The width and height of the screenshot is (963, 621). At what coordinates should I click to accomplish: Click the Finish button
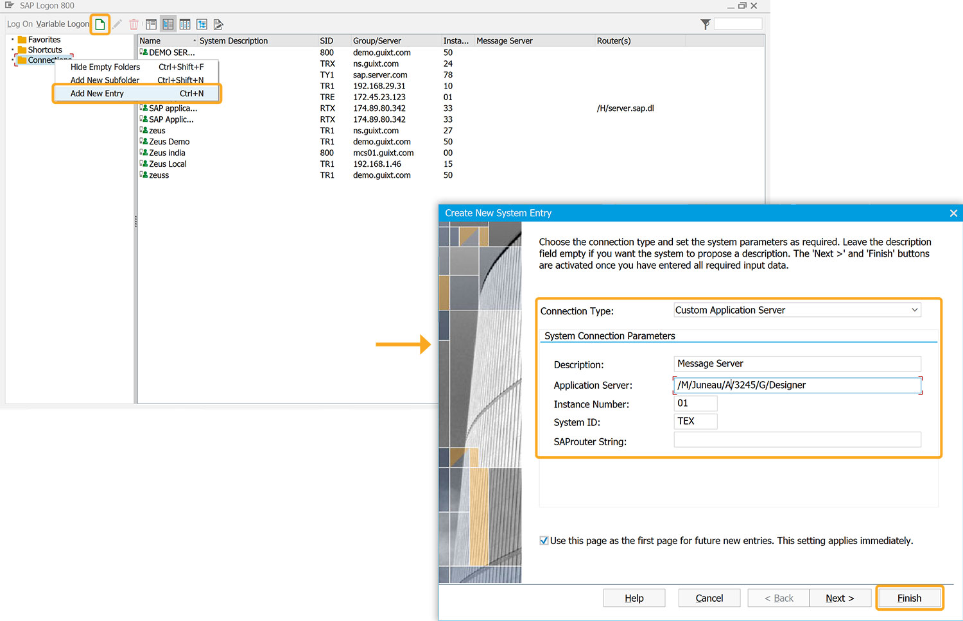909,598
